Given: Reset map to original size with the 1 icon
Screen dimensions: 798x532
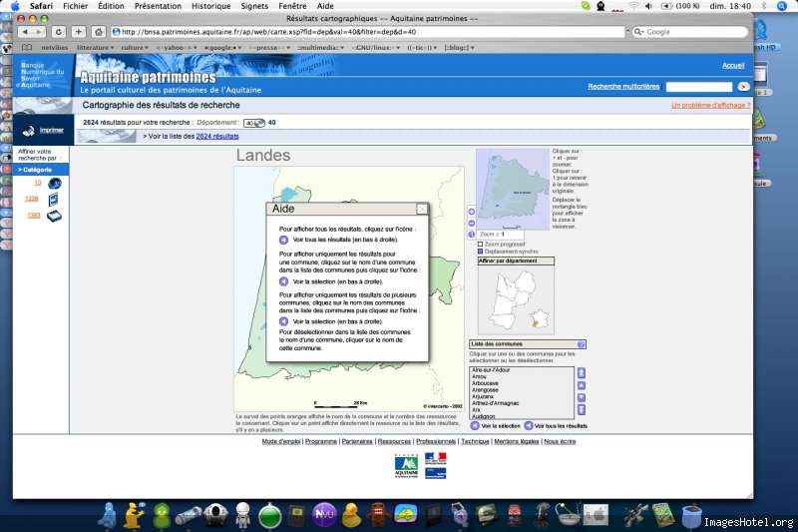Looking at the screenshot, I should click(471, 235).
